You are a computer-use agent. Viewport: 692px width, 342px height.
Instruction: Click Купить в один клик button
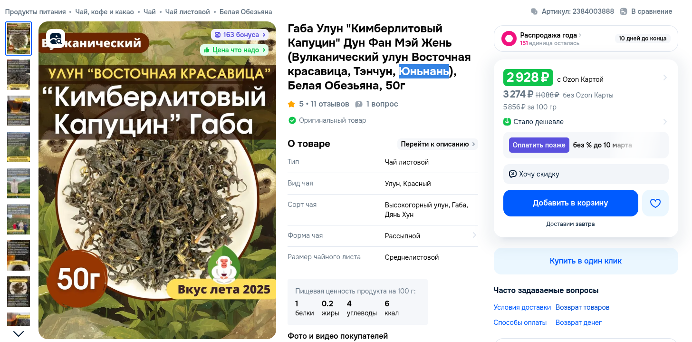tap(586, 261)
